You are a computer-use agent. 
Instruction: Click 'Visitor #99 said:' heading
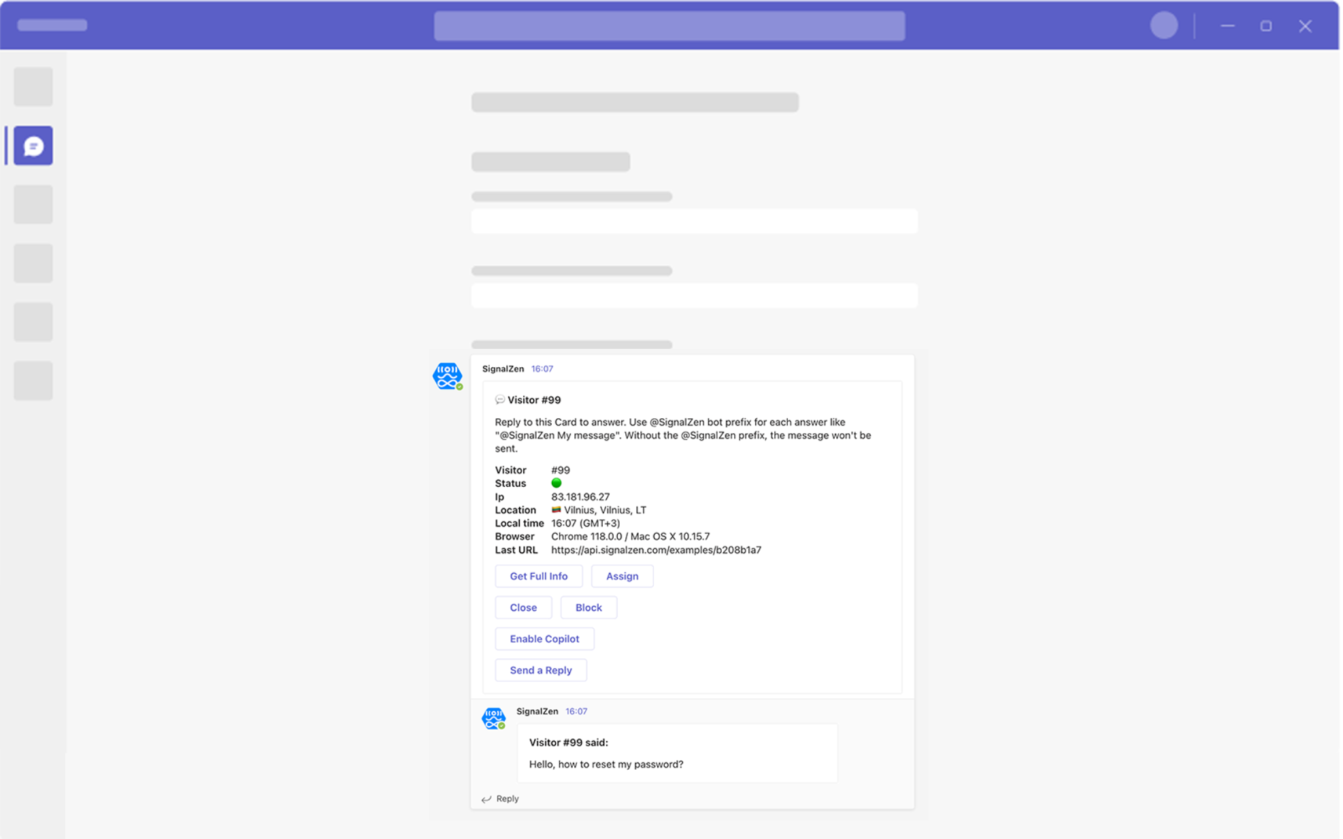[569, 742]
